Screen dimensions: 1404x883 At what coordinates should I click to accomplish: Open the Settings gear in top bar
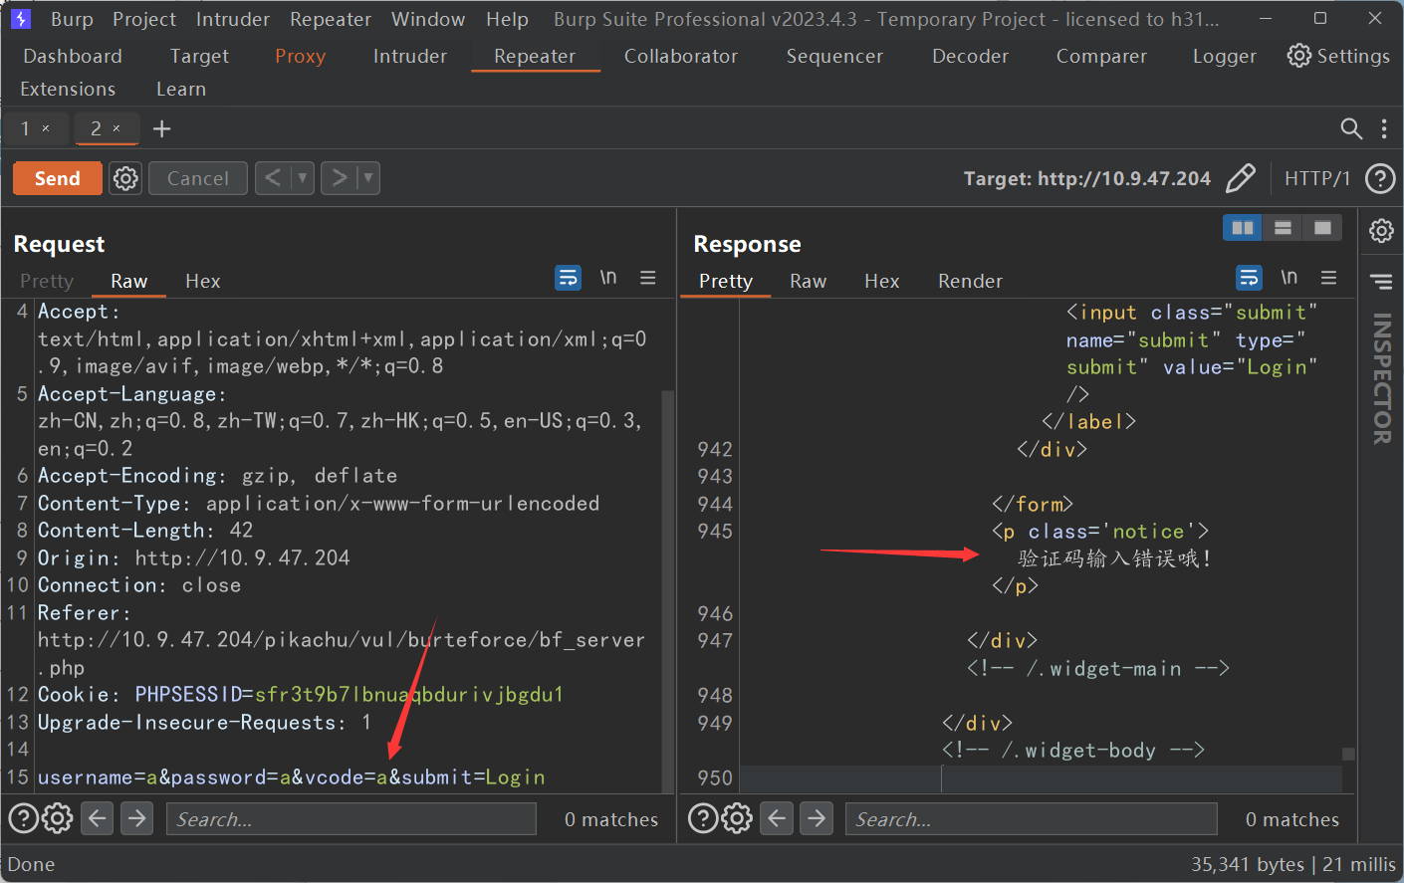(x=1338, y=56)
